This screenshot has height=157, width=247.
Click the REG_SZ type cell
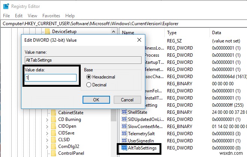click(174, 41)
